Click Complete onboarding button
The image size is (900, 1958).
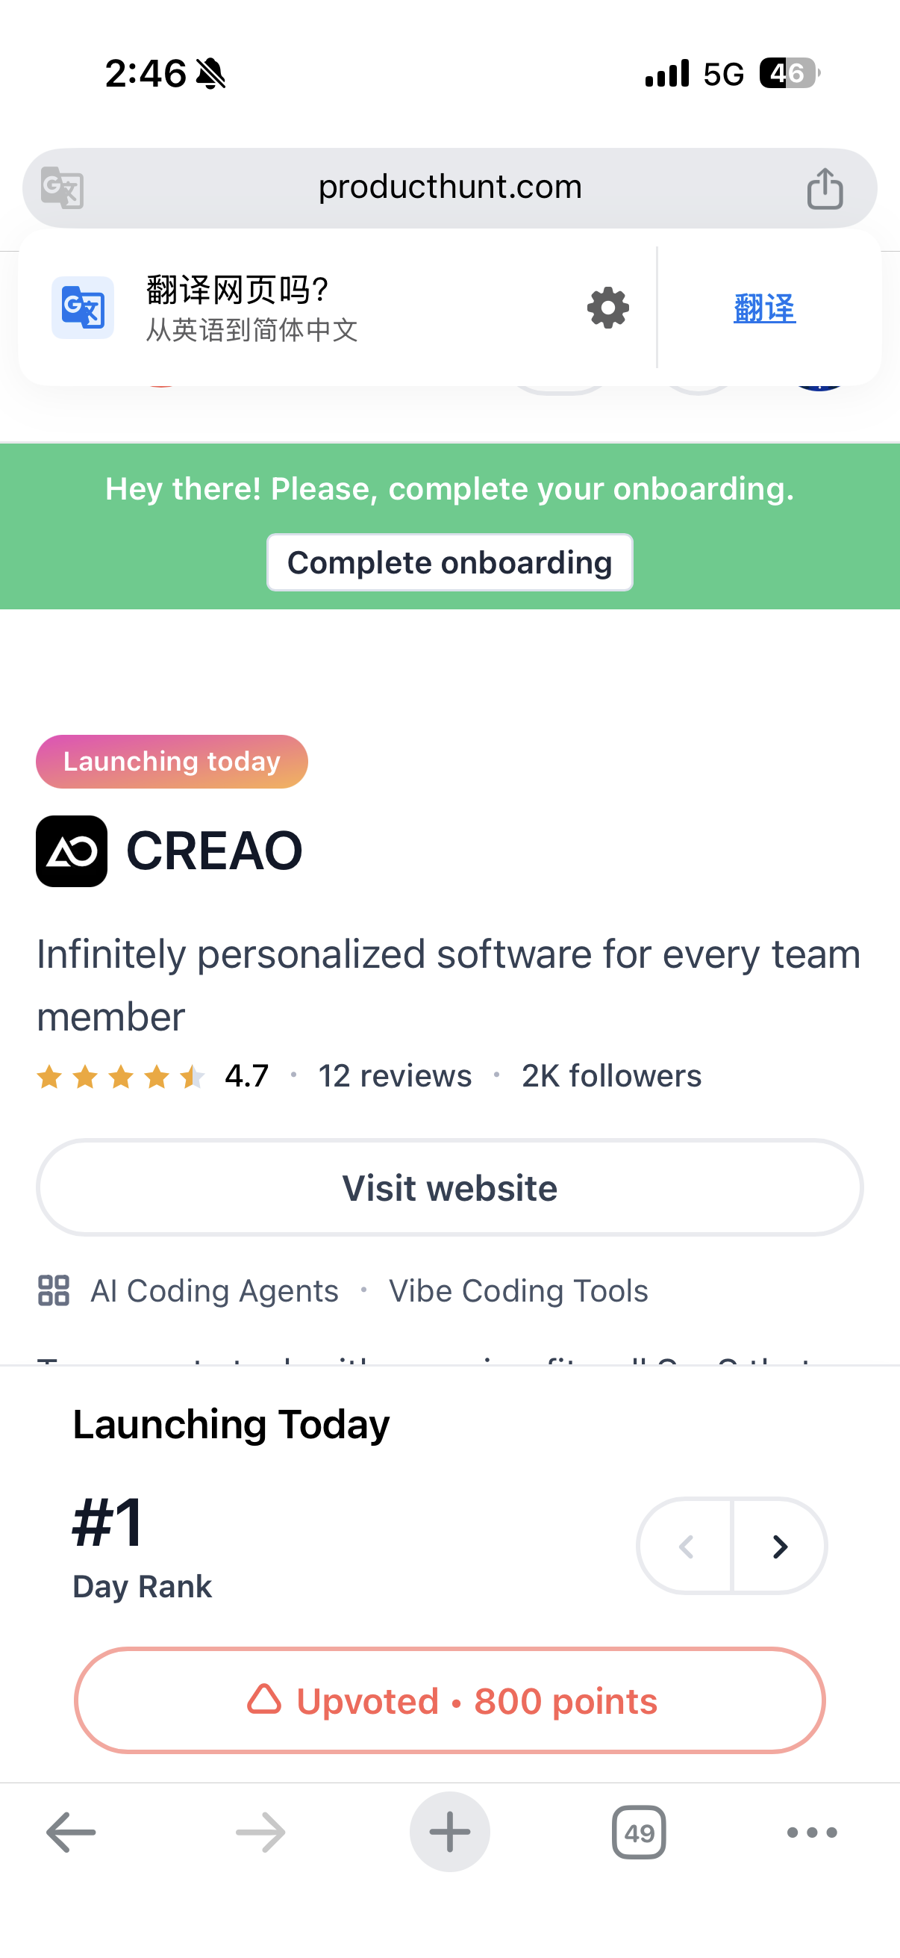pyautogui.click(x=449, y=562)
